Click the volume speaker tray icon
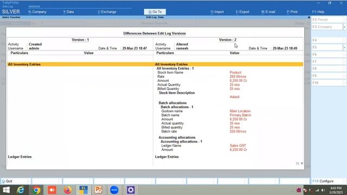The height and width of the screenshot is (195, 347). pos(323,190)
